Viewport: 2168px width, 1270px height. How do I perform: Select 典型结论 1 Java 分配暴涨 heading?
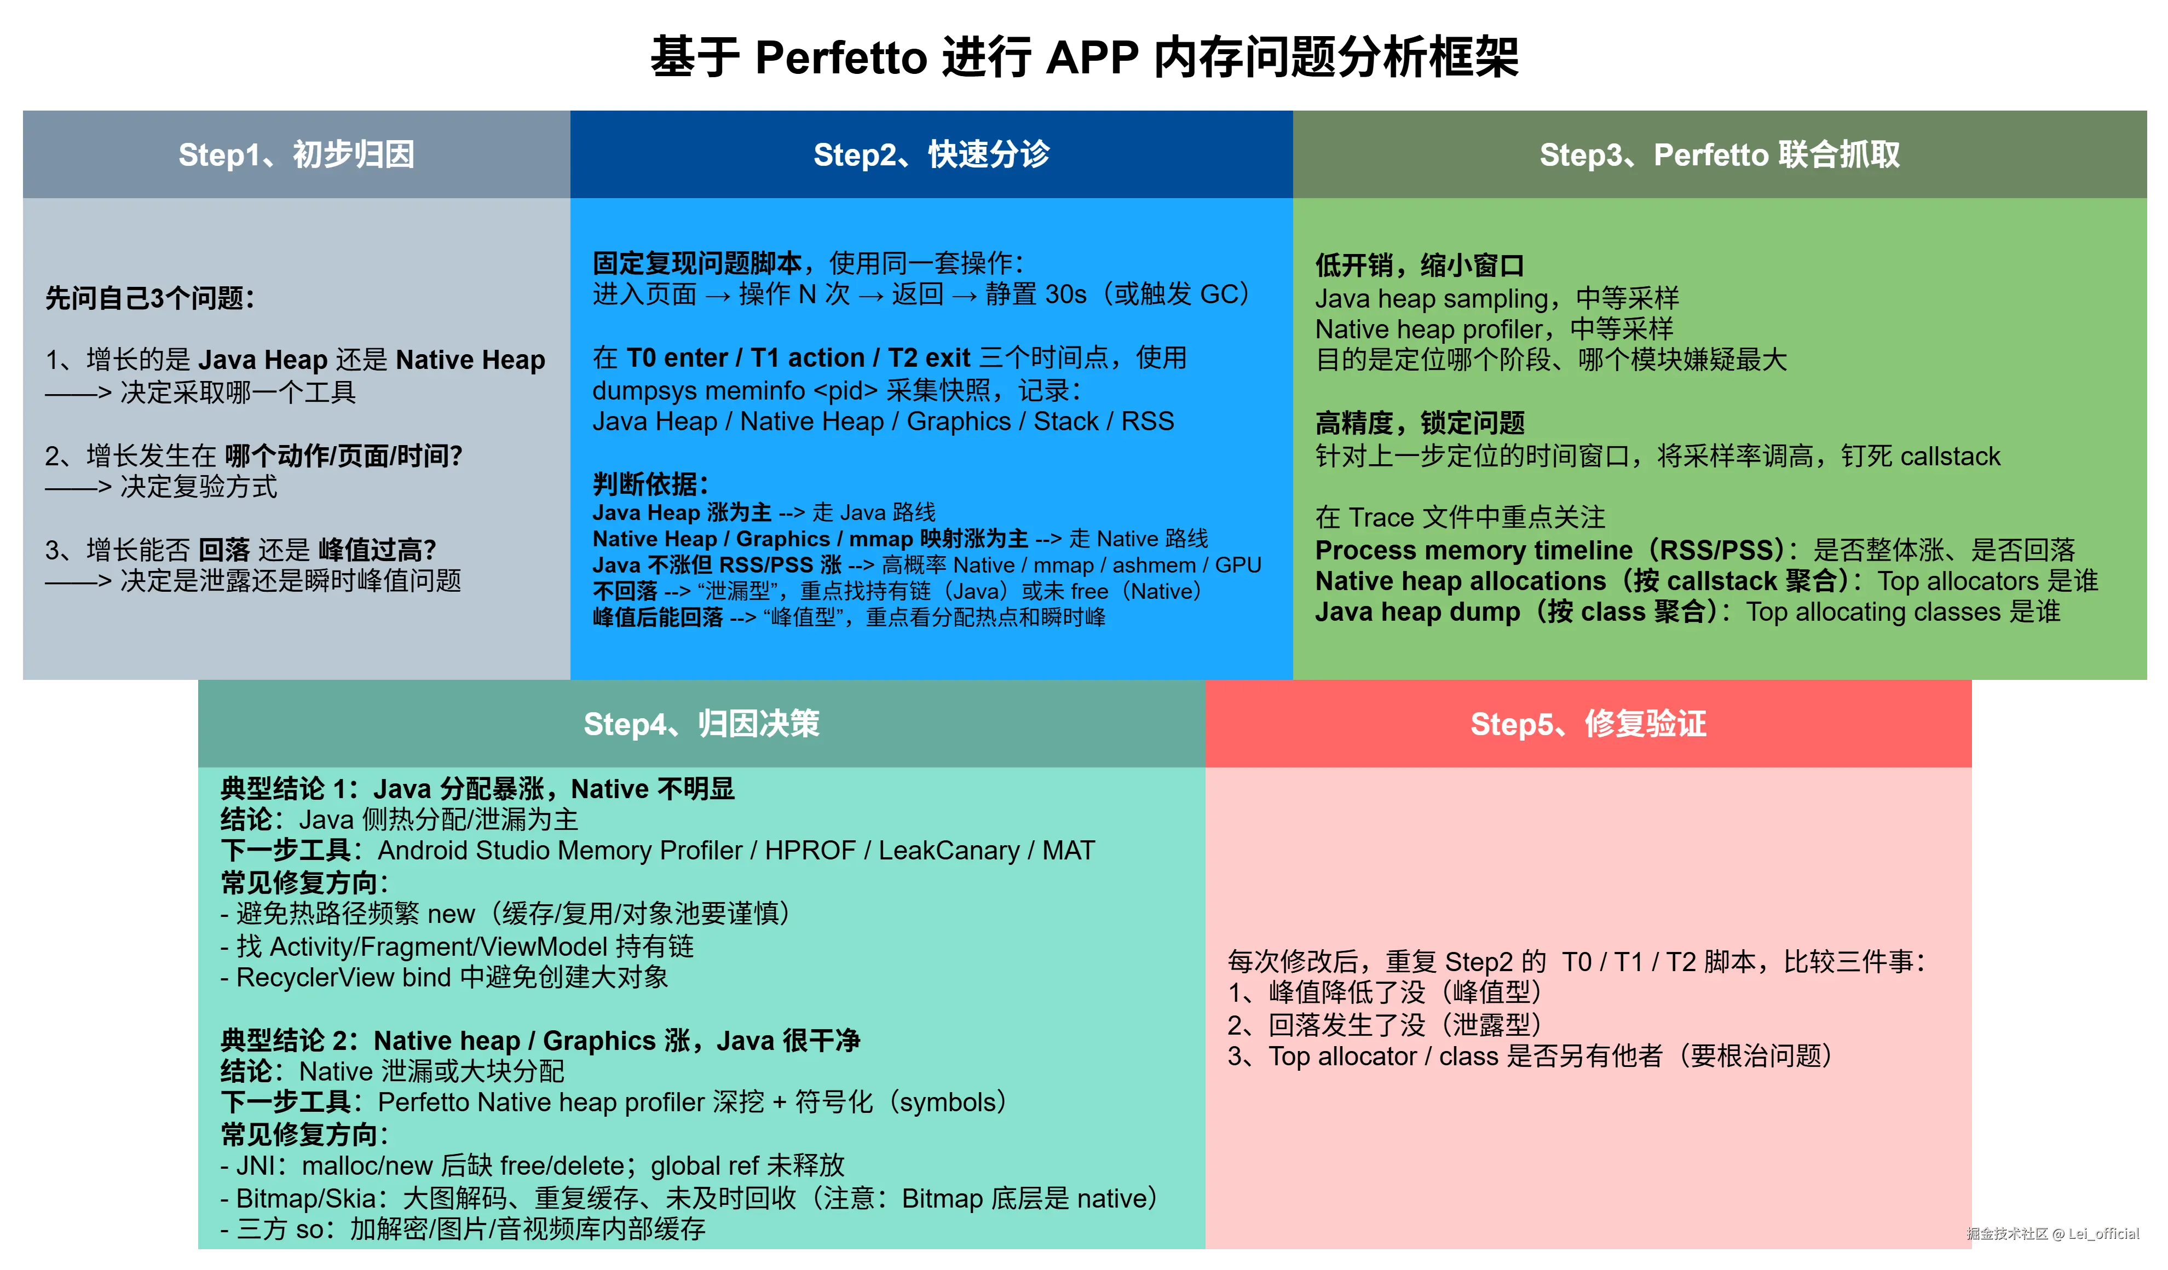coord(477,788)
